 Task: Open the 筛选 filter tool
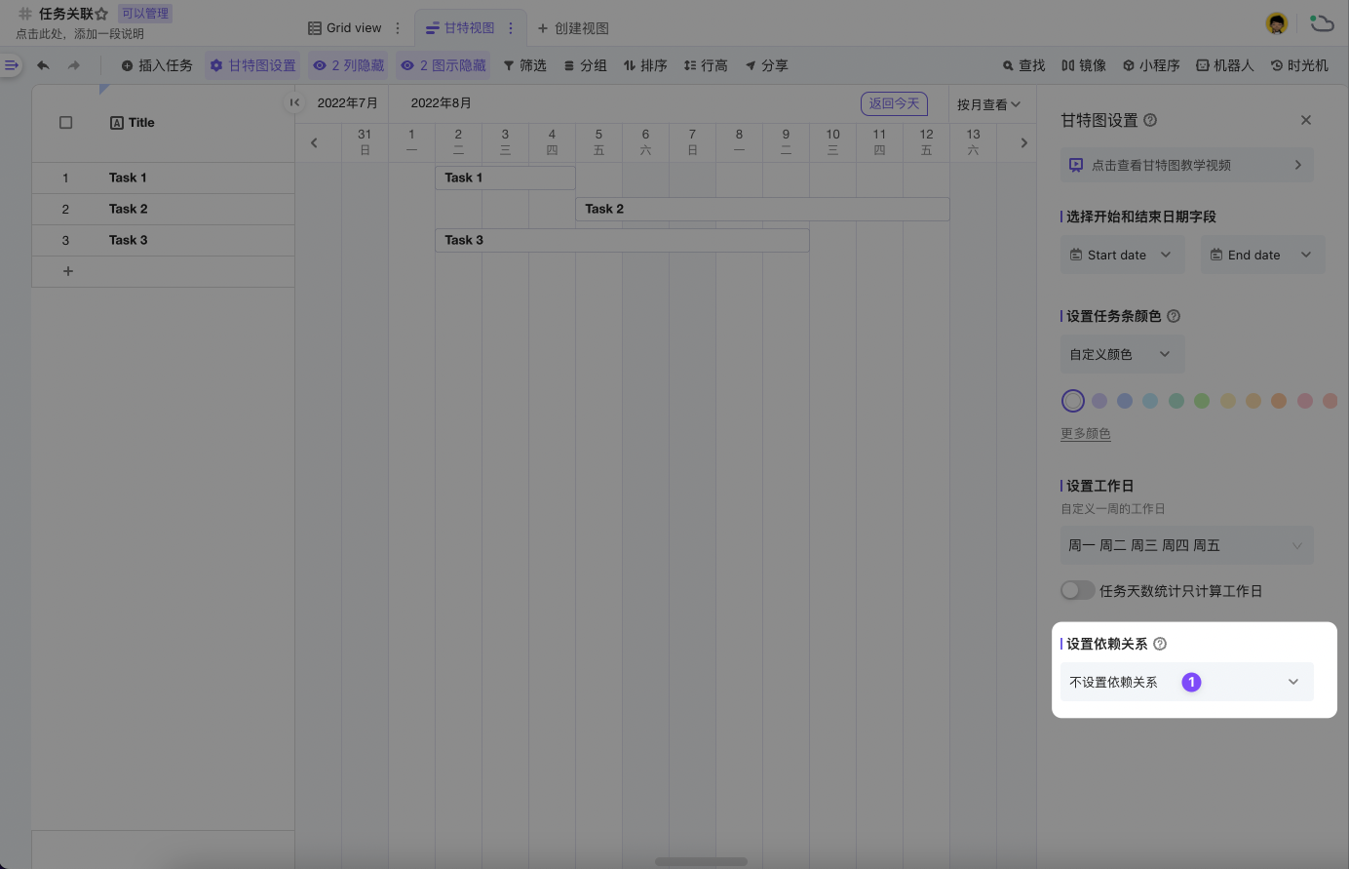pos(524,65)
